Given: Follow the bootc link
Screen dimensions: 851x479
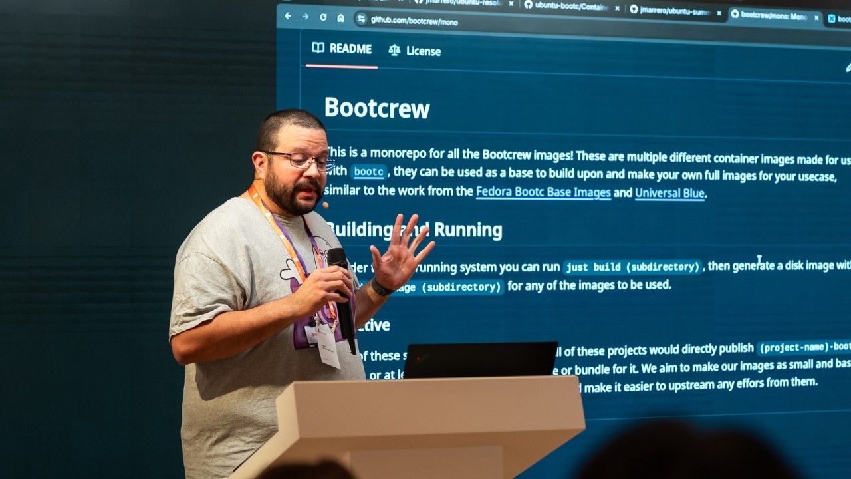Looking at the screenshot, I should point(368,172).
